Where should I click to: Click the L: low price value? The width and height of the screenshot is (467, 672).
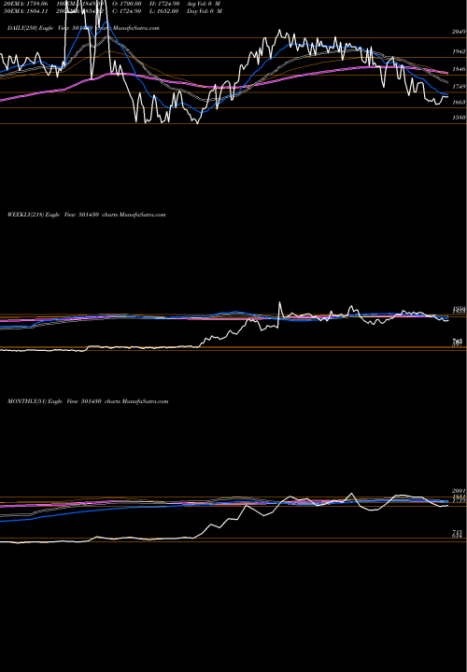point(164,11)
